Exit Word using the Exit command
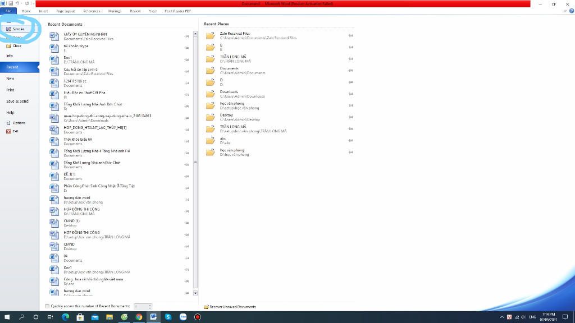This screenshot has height=323, width=575. (x=12, y=131)
